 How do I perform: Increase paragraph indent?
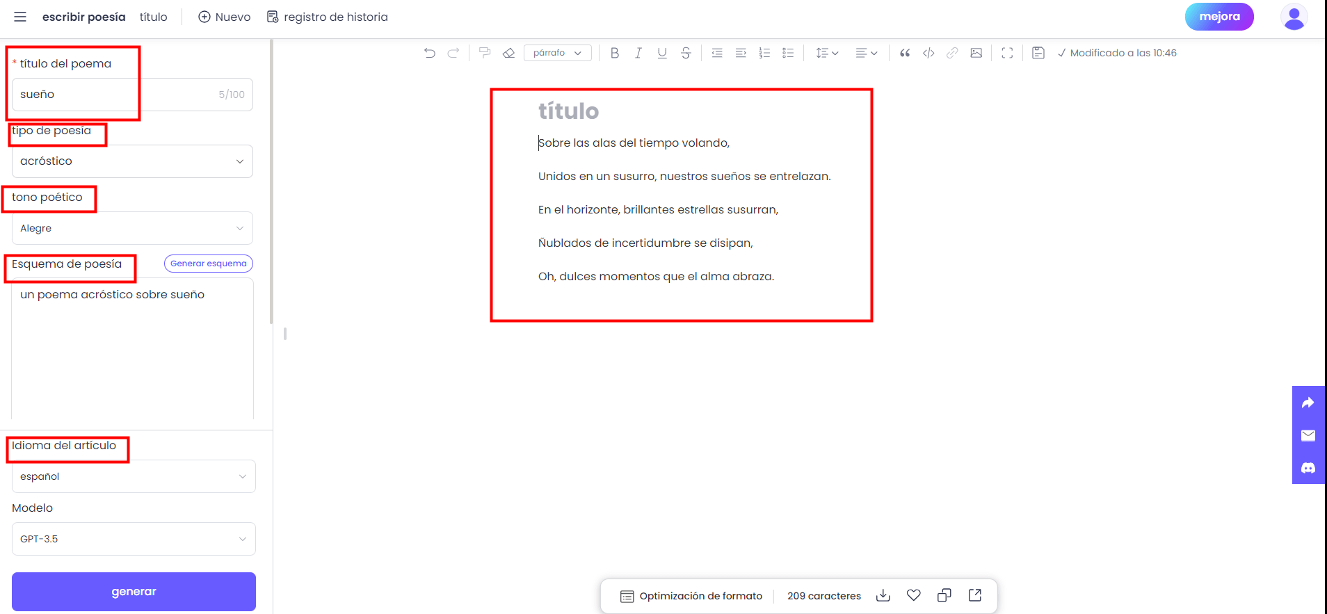coord(741,53)
